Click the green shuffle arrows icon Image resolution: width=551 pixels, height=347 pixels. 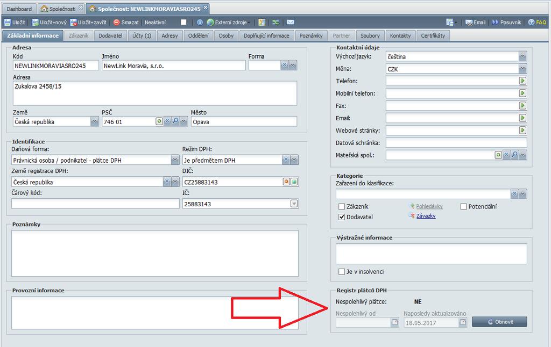tap(276, 23)
